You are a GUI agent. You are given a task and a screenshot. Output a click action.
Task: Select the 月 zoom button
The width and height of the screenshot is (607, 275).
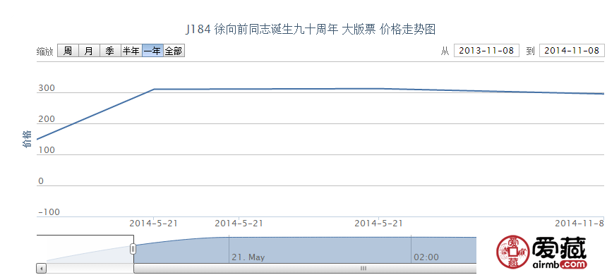point(89,51)
